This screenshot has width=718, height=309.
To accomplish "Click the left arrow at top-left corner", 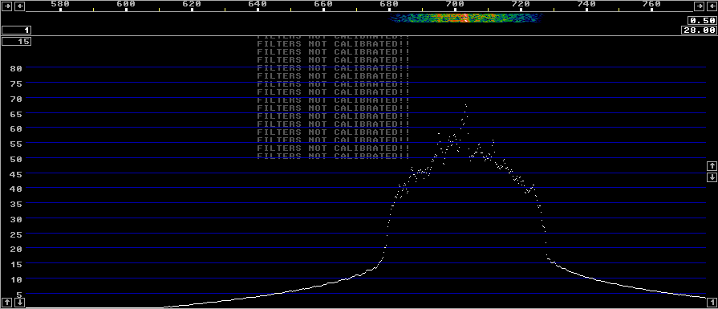I will tap(20, 6).
